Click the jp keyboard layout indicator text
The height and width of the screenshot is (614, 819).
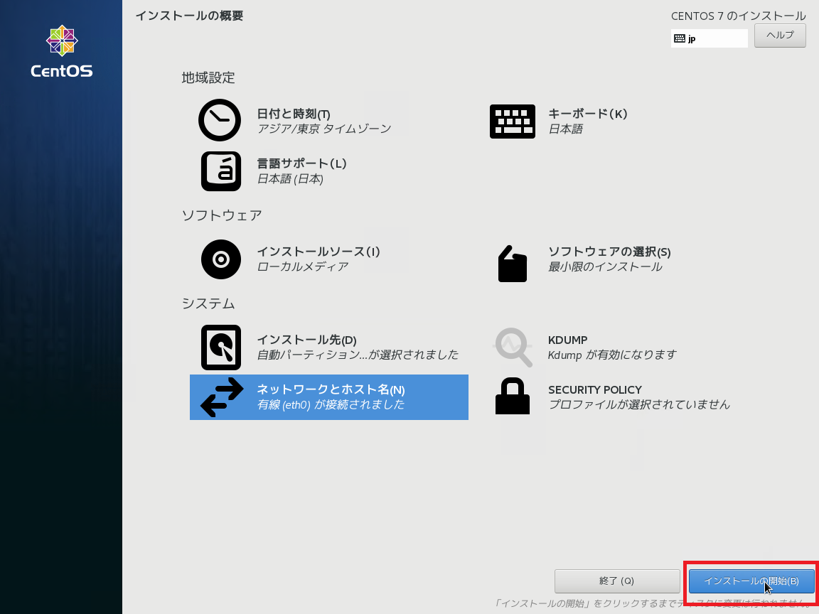coord(692,39)
